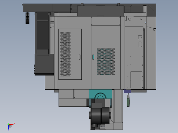Click the red X axis arrow on the triad
The height and width of the screenshot is (133, 178).
click(x=11, y=124)
